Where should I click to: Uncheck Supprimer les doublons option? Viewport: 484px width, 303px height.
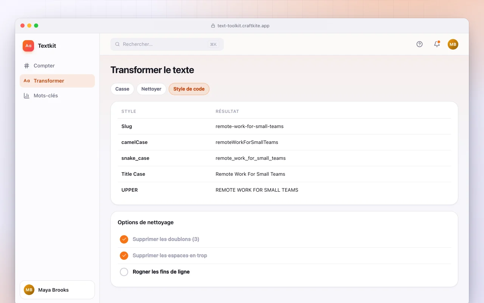pos(124,239)
